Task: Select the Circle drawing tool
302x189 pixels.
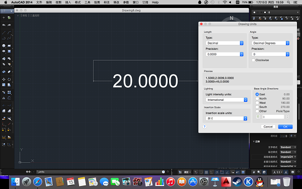Action: pyautogui.click(x=4, y=46)
